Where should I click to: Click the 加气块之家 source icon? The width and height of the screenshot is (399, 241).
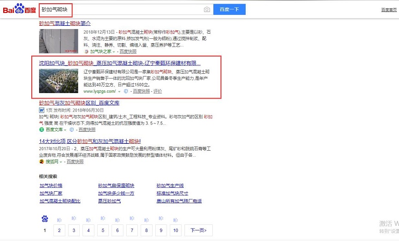tap(86, 52)
